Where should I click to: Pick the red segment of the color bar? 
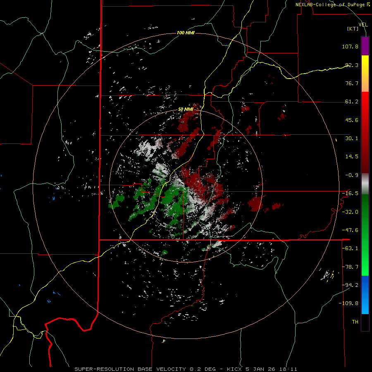(365, 132)
